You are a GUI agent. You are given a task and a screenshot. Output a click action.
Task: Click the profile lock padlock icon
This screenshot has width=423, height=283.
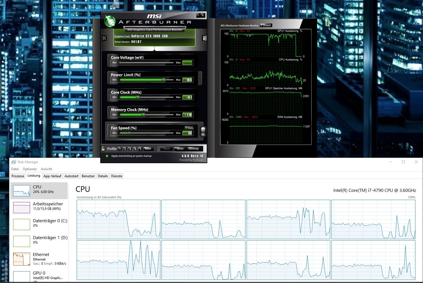103,149
